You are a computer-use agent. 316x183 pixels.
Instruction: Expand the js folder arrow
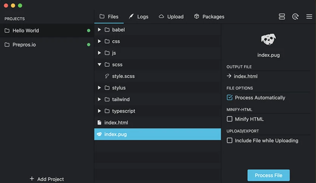99,53
